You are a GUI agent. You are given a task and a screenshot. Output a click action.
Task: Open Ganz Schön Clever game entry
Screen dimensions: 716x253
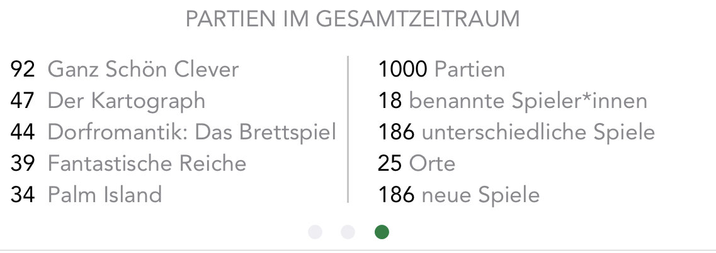click(143, 69)
